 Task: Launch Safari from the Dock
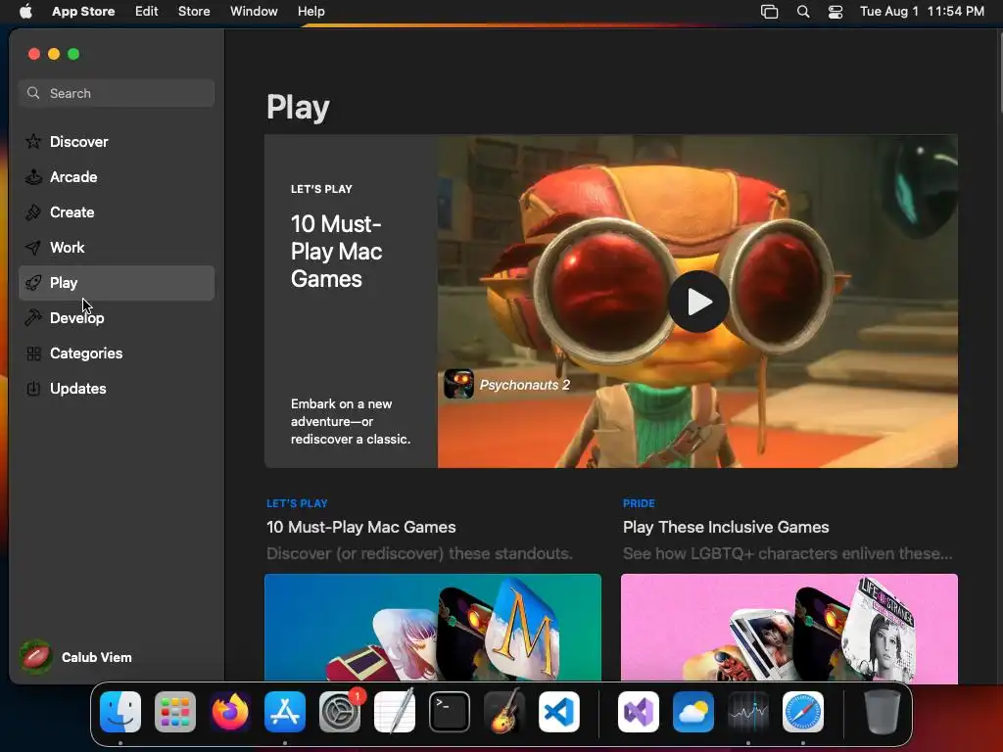coord(803,712)
